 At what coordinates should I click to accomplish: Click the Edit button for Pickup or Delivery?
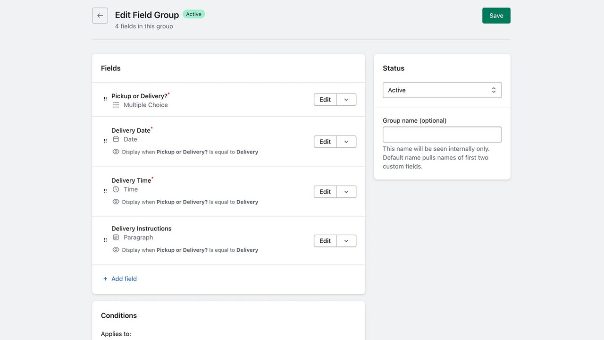[324, 99]
